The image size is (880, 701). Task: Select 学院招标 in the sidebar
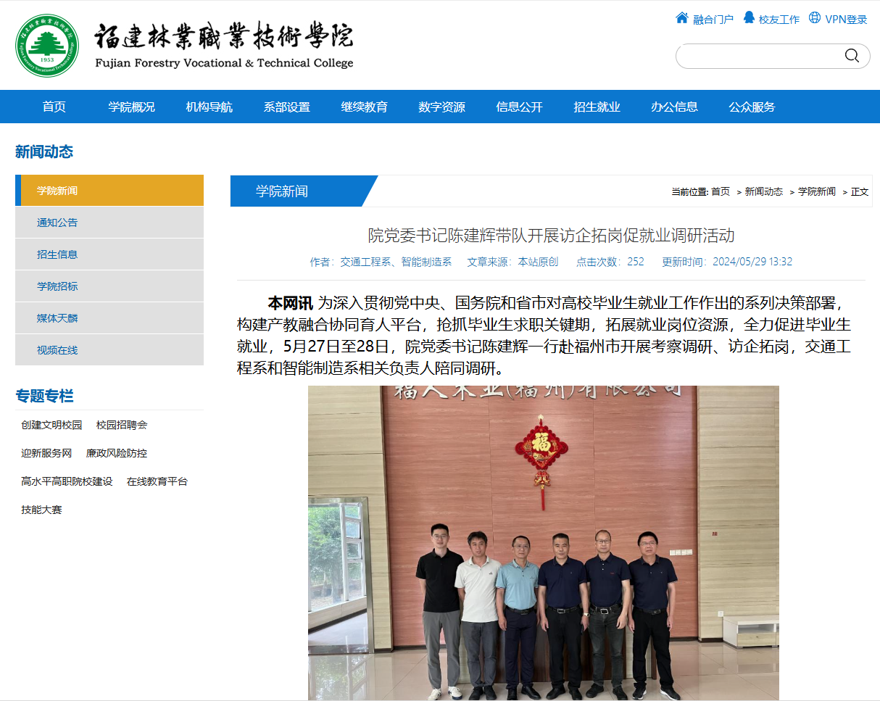pyautogui.click(x=109, y=286)
